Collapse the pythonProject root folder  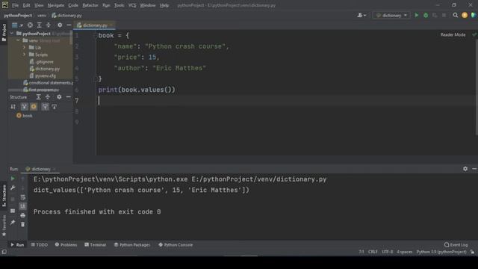(x=12, y=33)
